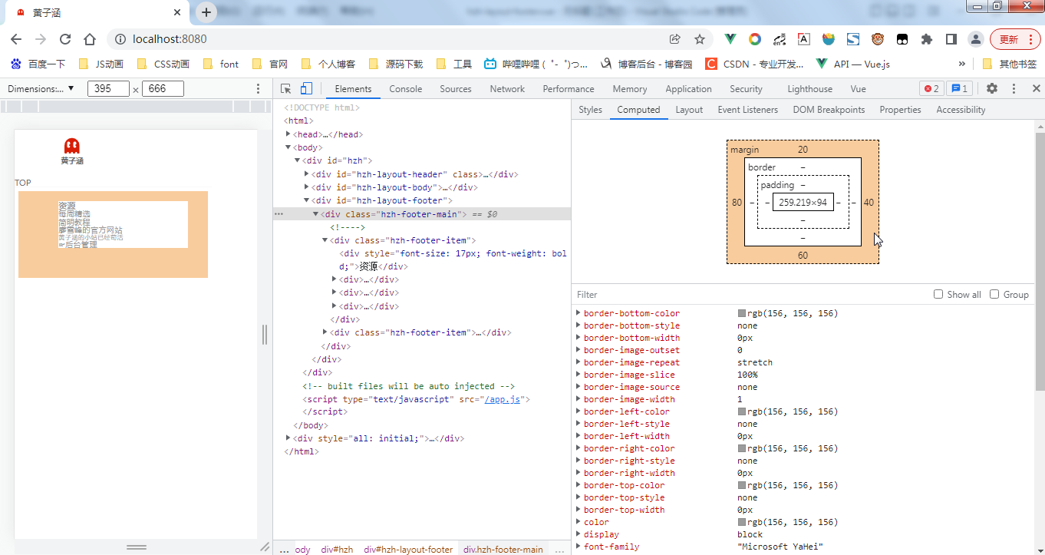Switch to the Network tab
This screenshot has width=1045, height=555.
tap(507, 89)
